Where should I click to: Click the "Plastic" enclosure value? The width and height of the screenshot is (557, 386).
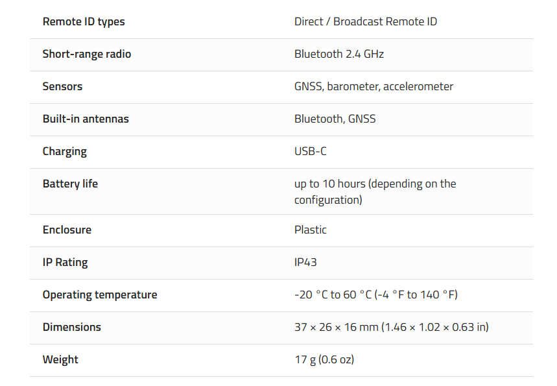(x=311, y=230)
